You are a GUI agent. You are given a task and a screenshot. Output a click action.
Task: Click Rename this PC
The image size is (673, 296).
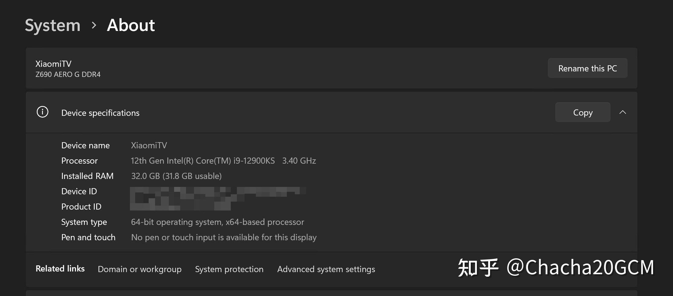587,68
